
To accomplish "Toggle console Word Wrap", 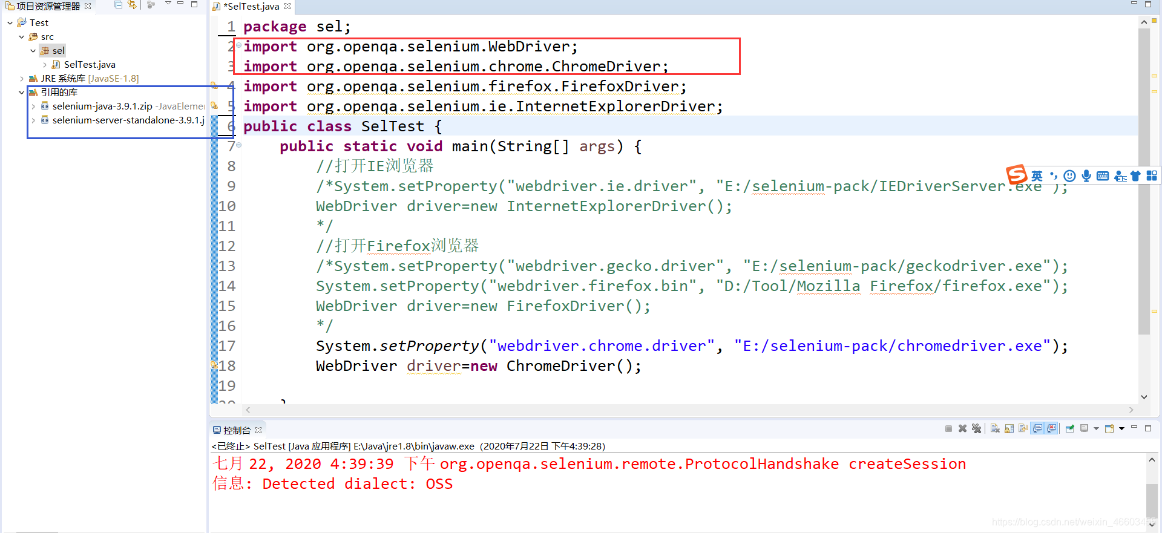I will click(1023, 428).
